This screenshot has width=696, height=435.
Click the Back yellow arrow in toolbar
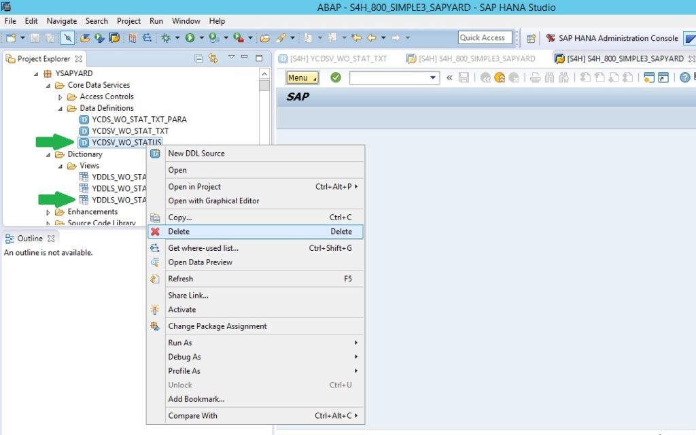pos(372,38)
